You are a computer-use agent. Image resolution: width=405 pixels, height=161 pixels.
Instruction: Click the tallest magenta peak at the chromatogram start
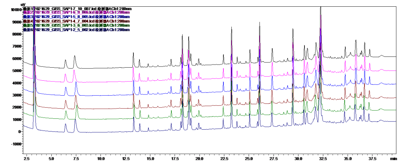34,8
